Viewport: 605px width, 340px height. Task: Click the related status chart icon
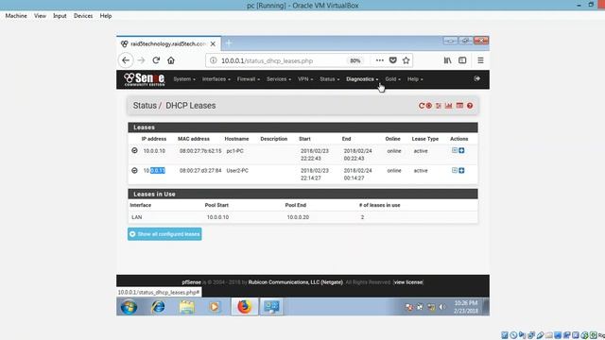[448, 106]
